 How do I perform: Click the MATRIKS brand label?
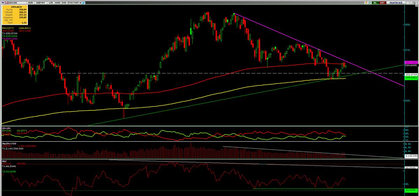(x=396, y=3)
